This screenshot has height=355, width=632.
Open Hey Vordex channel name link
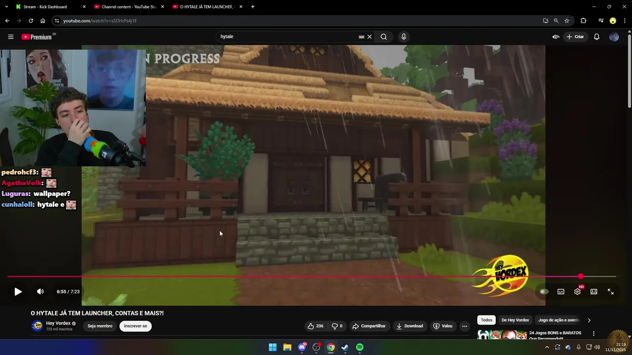coord(58,323)
